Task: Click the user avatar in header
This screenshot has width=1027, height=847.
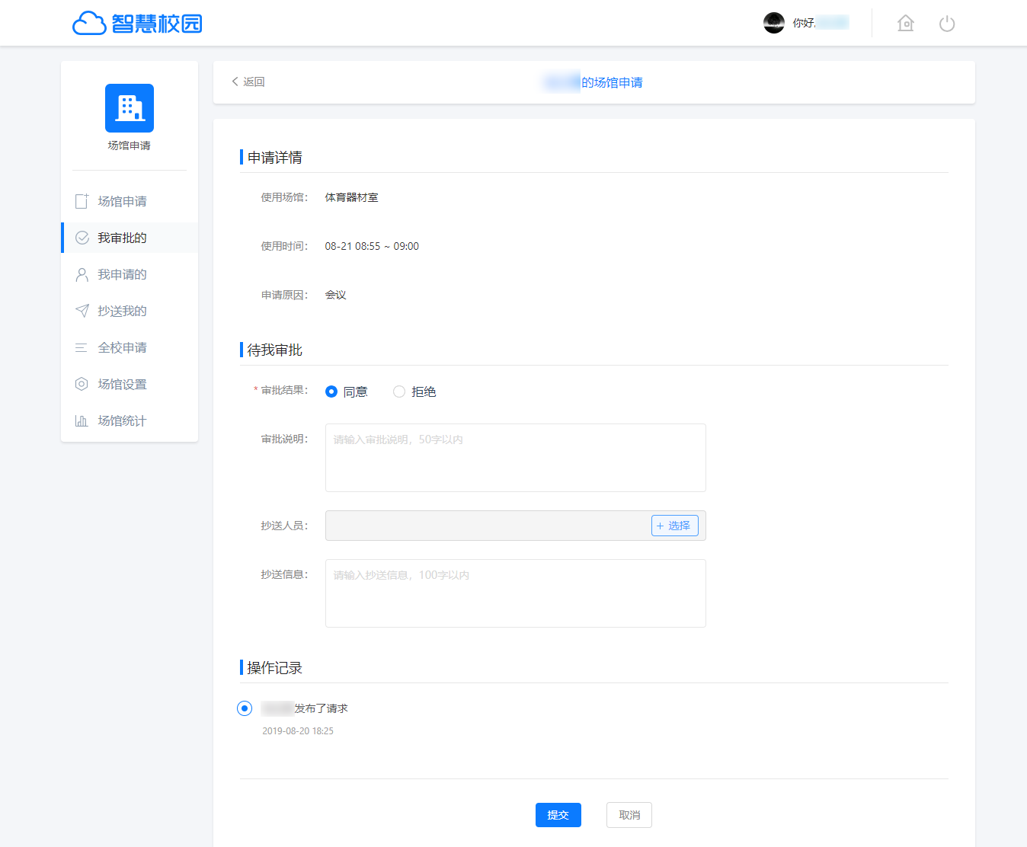Action: click(773, 23)
